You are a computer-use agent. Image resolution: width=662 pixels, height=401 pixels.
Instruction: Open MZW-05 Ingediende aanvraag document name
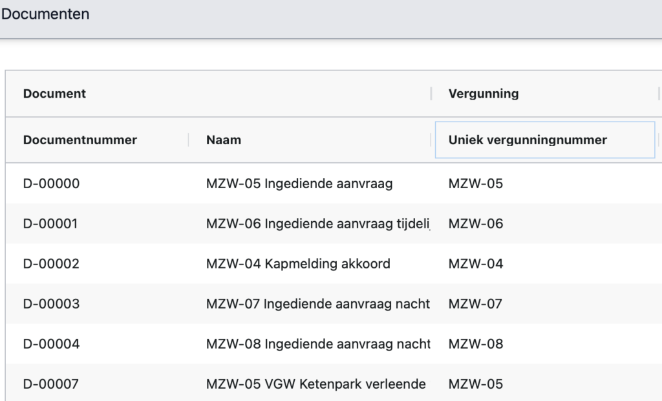(299, 184)
